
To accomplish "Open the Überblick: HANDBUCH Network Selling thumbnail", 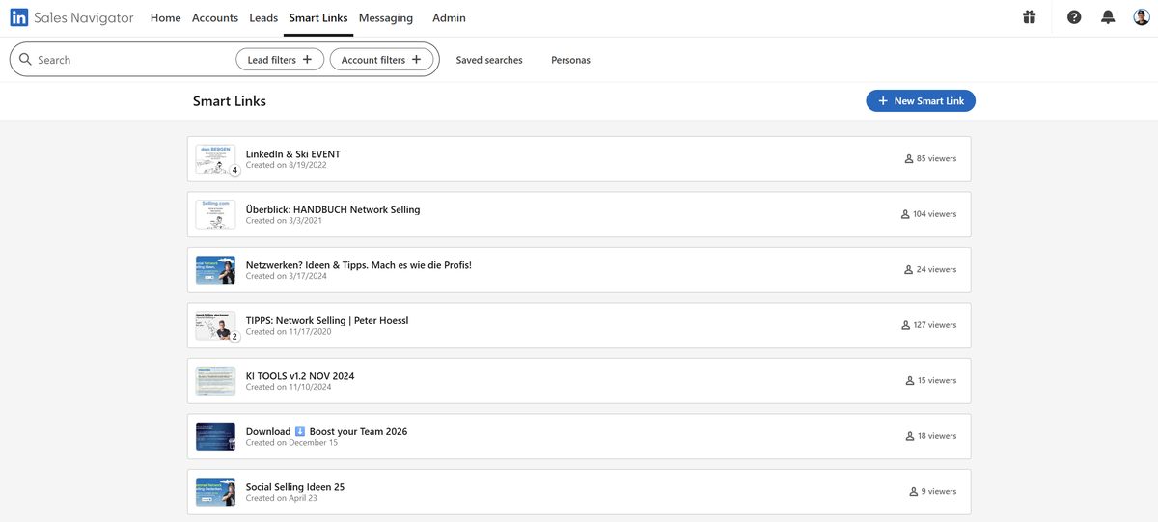I will [x=215, y=214].
